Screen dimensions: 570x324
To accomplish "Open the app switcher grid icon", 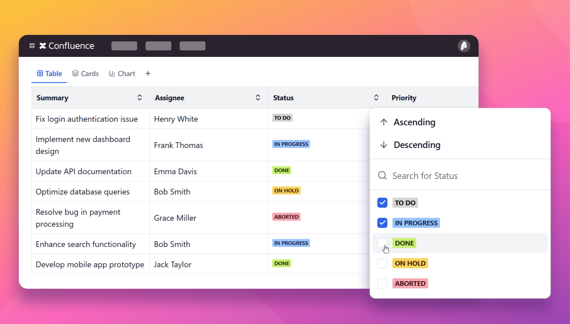I will coord(32,46).
